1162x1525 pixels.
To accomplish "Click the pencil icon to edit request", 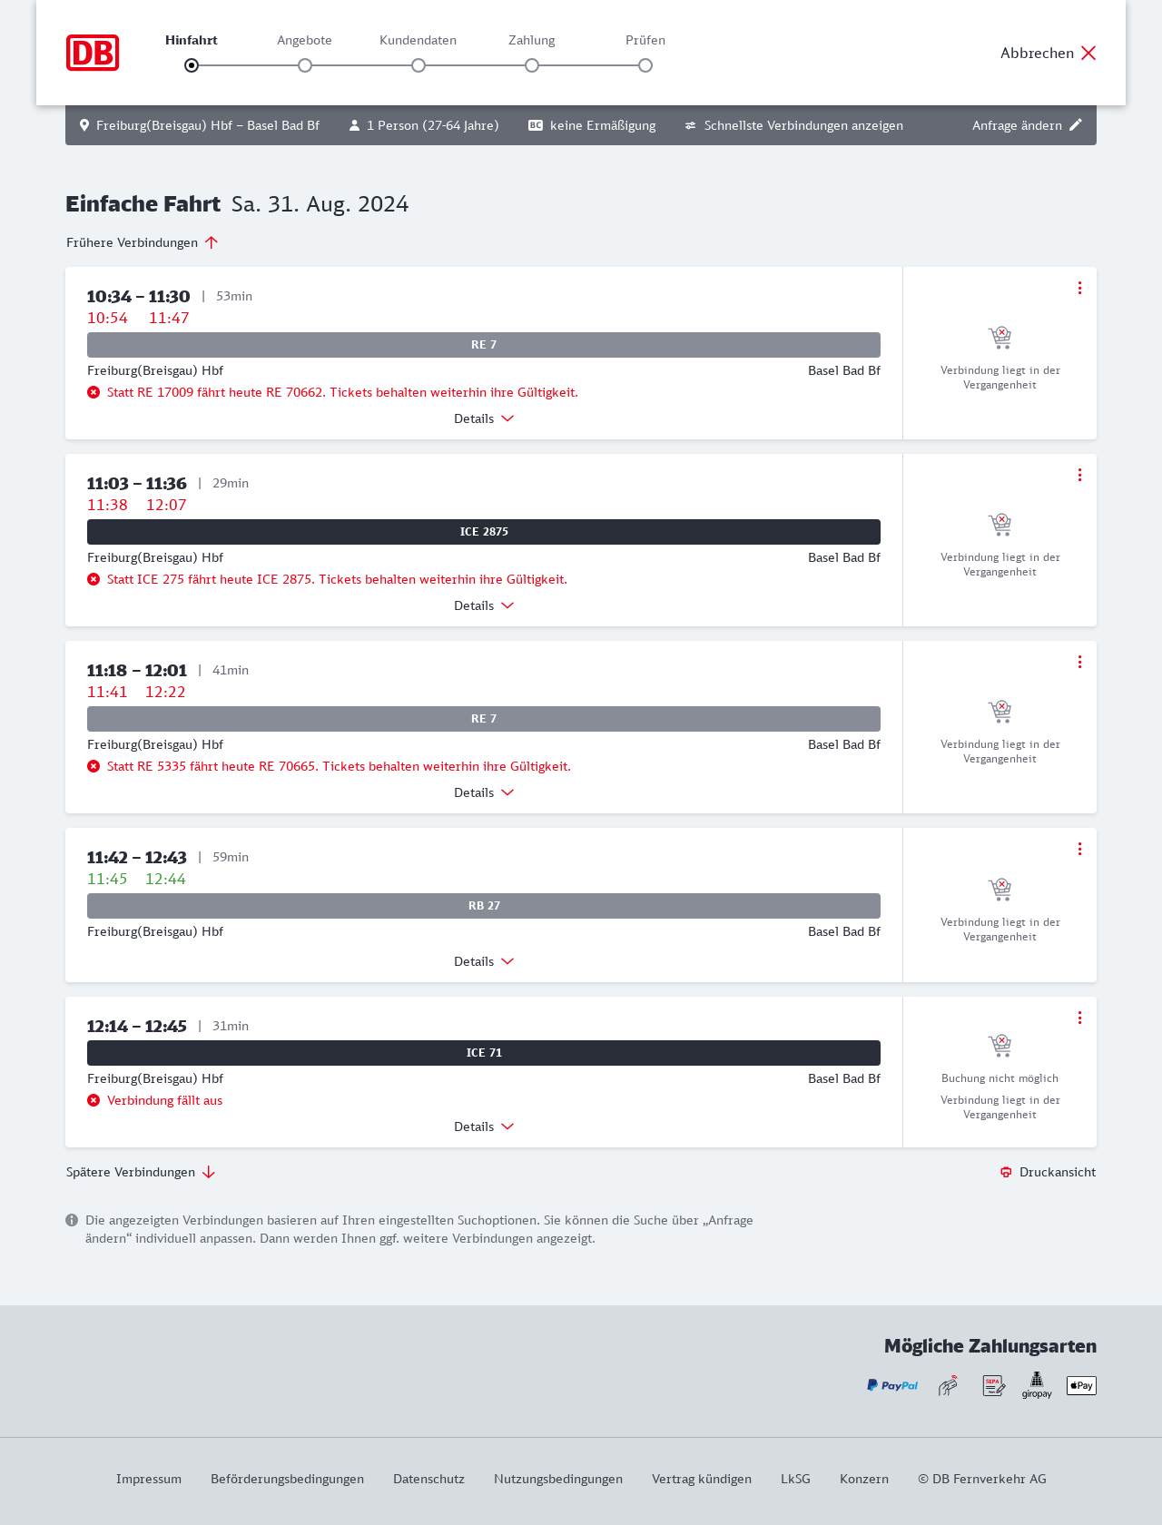I will click(x=1076, y=125).
